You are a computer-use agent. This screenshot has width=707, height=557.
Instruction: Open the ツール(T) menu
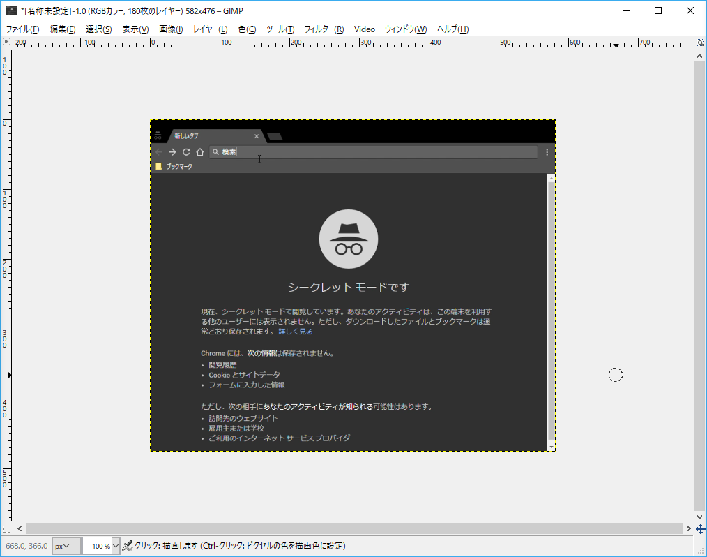(280, 29)
